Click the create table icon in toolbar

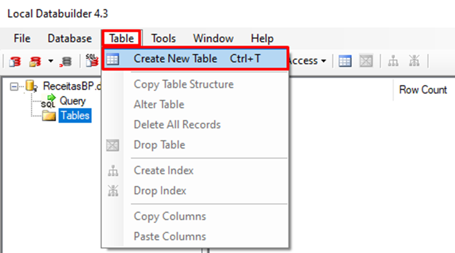pos(345,60)
